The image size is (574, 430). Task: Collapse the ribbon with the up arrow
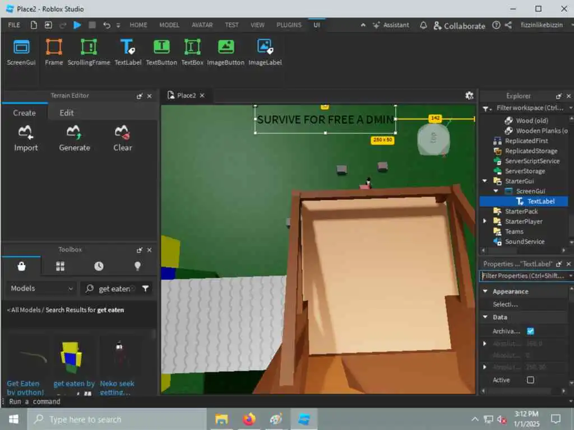pyautogui.click(x=363, y=25)
